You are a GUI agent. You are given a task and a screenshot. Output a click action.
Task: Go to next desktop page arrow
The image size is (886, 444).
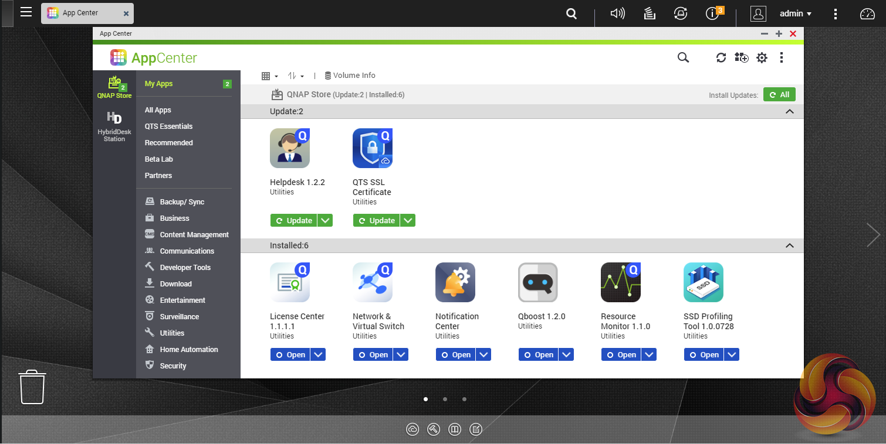tap(873, 235)
